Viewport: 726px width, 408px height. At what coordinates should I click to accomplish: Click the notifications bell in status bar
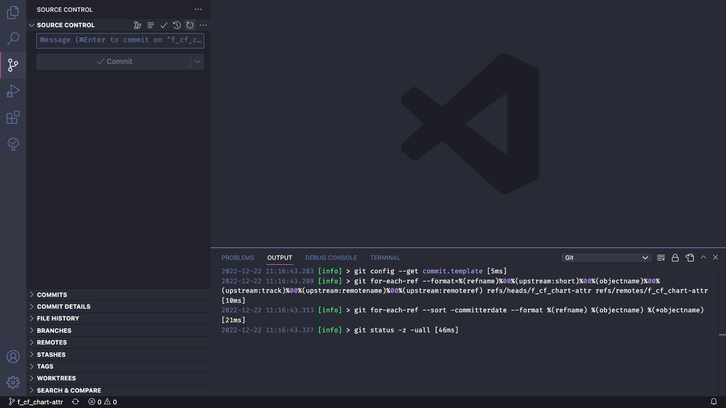(715, 402)
